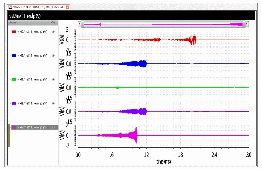Image resolution: width=262 pixels, height=170 pixels.
Task: Click inside the overview range bar waveform
Action: tap(163, 24)
